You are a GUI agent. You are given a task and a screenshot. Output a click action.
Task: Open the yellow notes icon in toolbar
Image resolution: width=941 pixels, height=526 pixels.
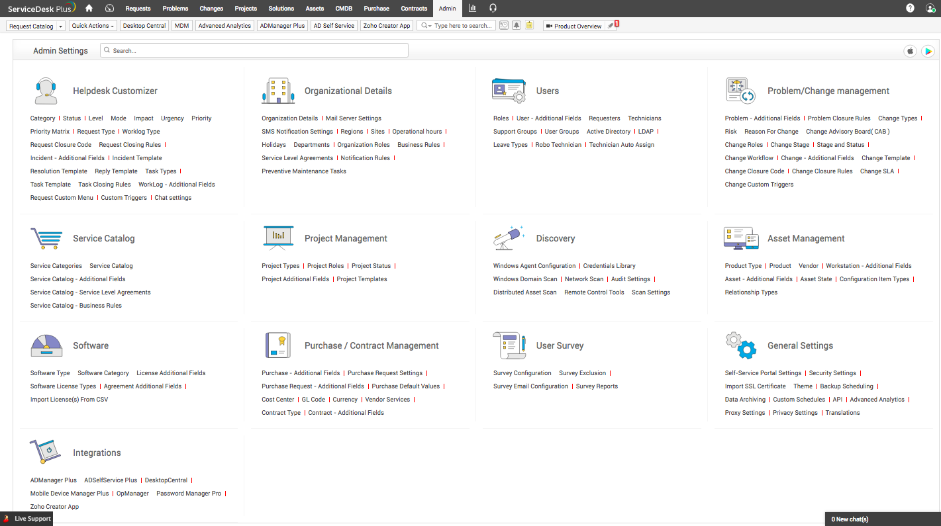[x=529, y=26]
